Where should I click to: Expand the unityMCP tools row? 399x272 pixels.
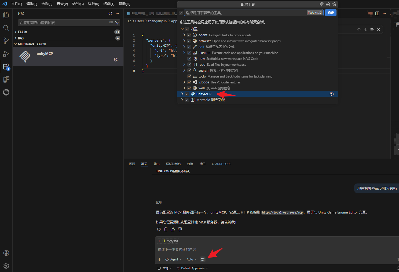[x=182, y=94]
